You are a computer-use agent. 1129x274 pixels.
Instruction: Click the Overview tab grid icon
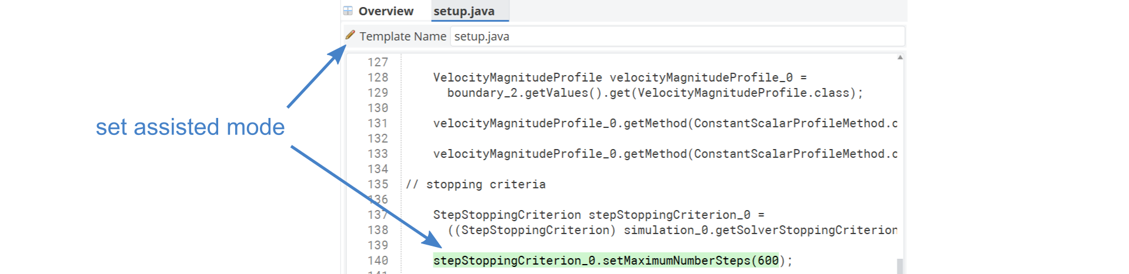click(x=348, y=11)
